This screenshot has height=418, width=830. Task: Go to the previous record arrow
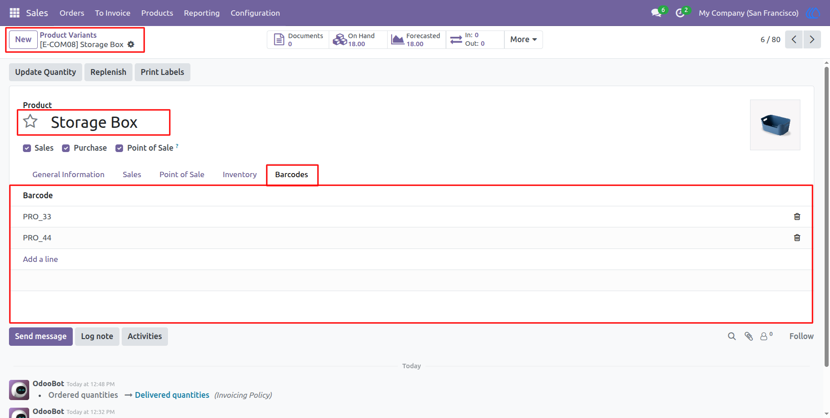pos(794,39)
